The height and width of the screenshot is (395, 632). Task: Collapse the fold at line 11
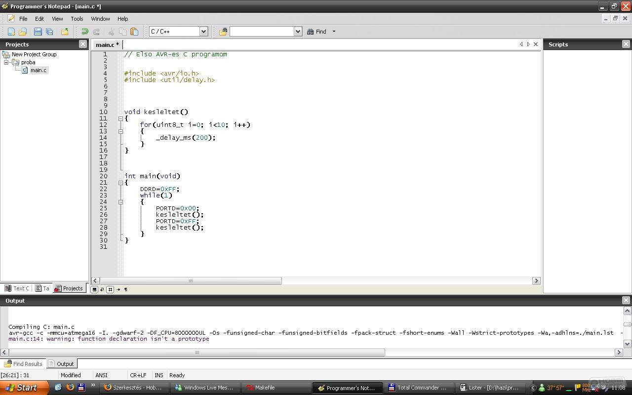(x=120, y=118)
